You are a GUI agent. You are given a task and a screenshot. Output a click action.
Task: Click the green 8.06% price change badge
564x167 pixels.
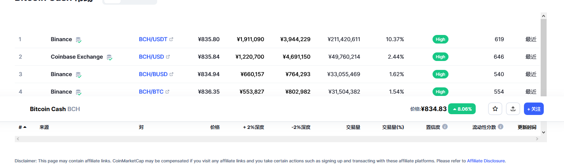tap(462, 109)
